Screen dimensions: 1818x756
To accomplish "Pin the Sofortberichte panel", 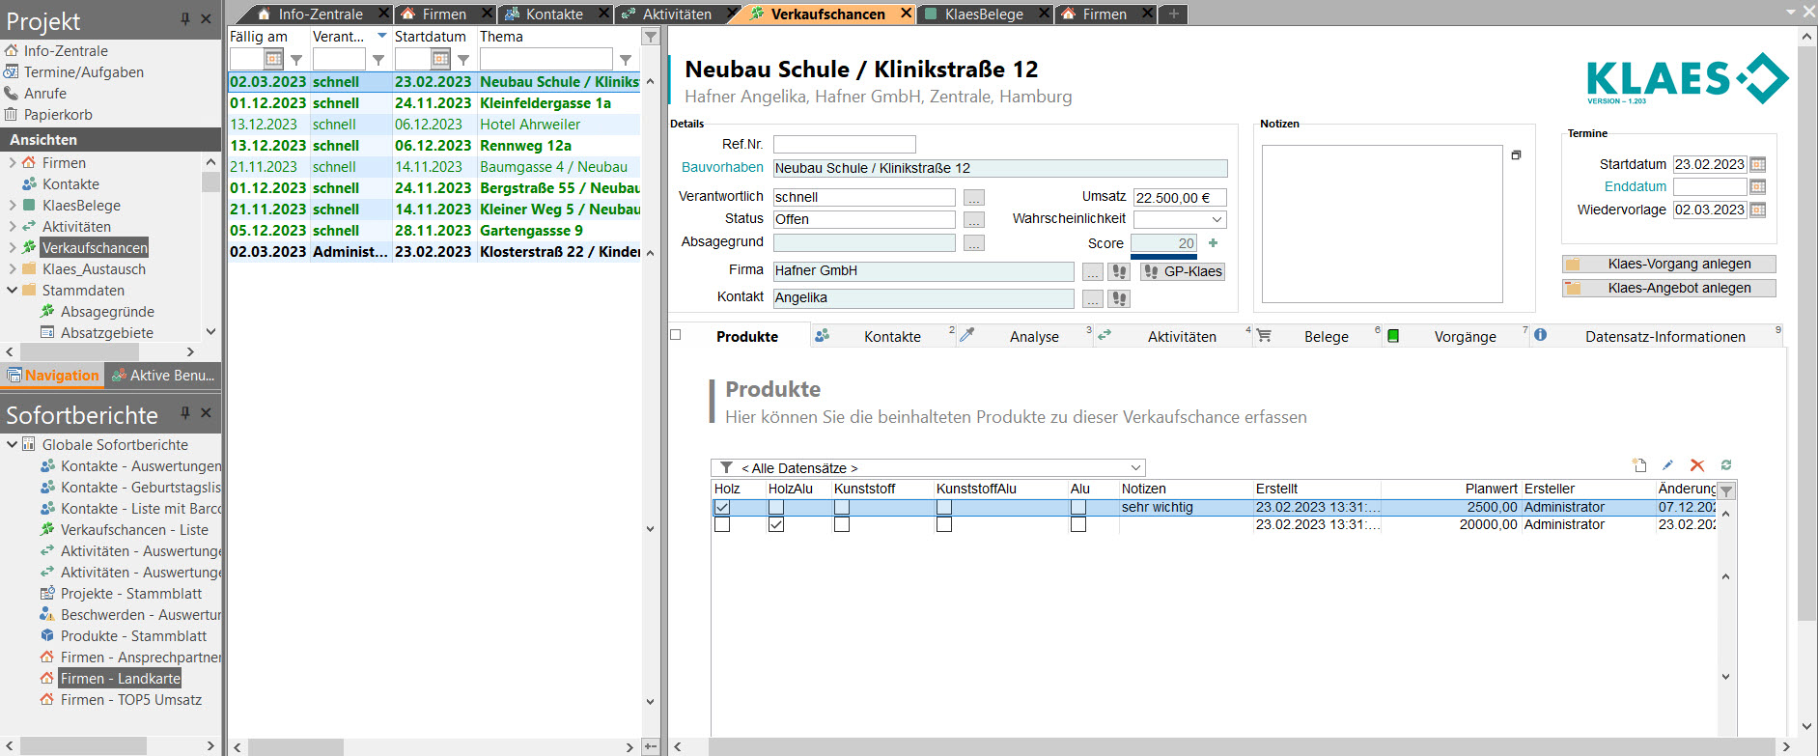I will 185,413.
